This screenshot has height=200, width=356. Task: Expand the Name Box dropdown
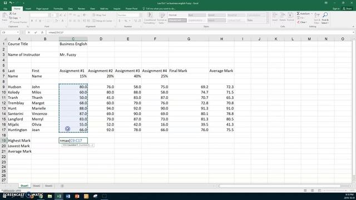pos(18,32)
